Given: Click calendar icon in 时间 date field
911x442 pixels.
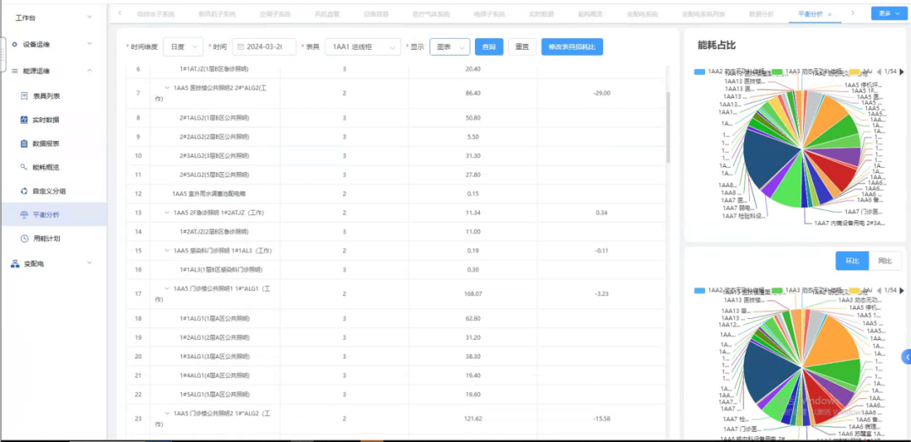Looking at the screenshot, I should point(240,46).
